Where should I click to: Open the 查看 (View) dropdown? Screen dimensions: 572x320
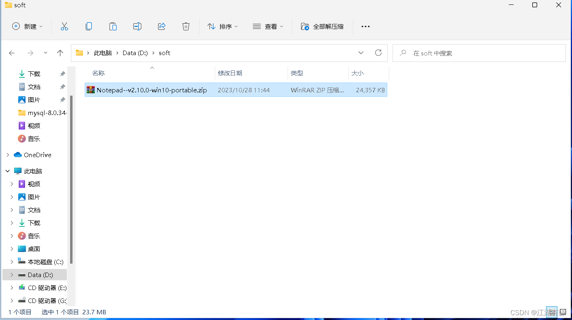pos(268,26)
